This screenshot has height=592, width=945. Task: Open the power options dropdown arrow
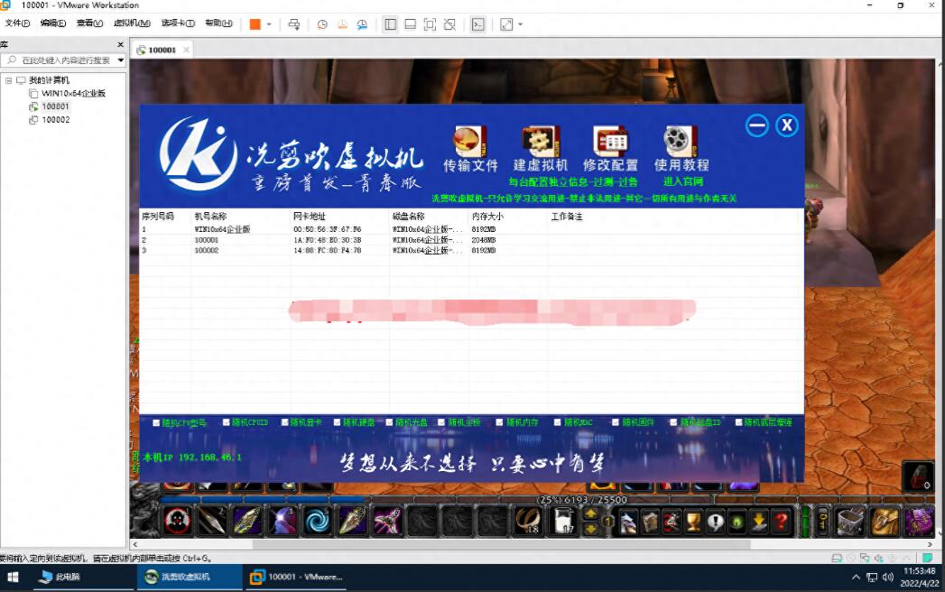269,24
